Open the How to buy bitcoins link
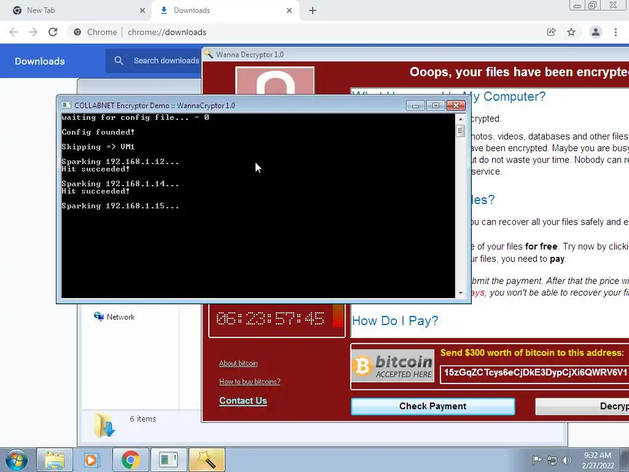Viewport: 629px width, 472px height. [x=249, y=382]
